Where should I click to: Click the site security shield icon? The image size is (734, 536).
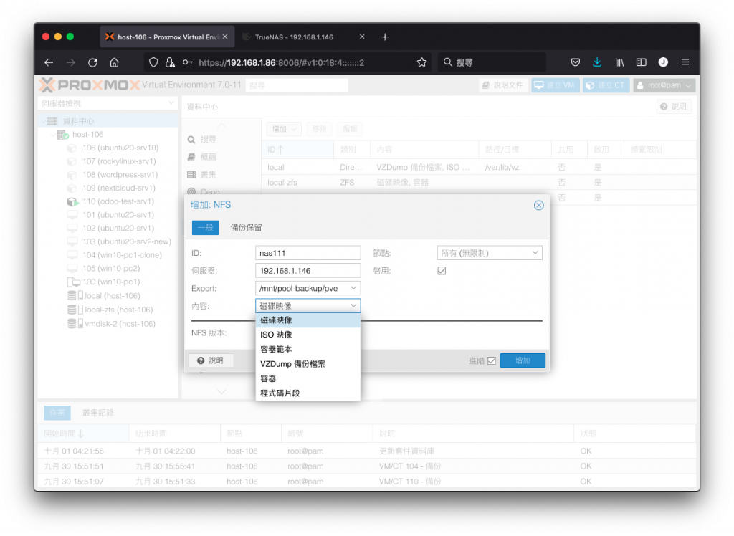[153, 62]
